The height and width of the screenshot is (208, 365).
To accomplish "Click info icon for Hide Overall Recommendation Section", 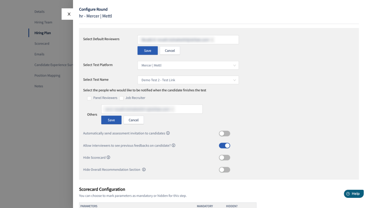I will [x=144, y=170].
